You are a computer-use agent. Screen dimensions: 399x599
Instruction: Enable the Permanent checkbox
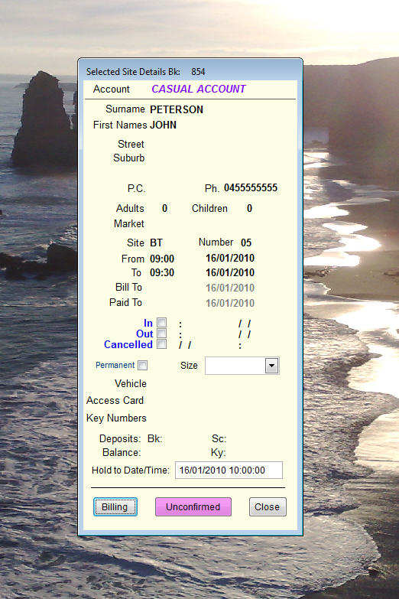[142, 365]
